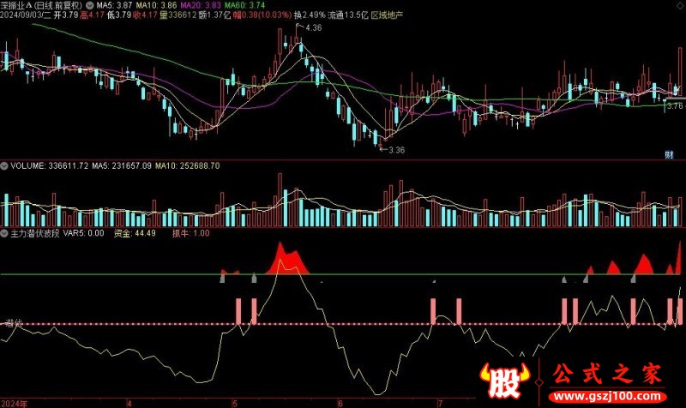Click the volume value 量336612
The width and height of the screenshot is (686, 408).
coord(178,15)
